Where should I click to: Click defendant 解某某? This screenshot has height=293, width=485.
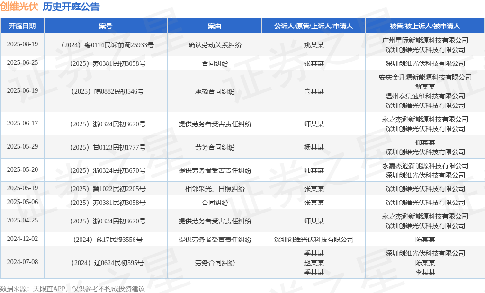coord(425,87)
